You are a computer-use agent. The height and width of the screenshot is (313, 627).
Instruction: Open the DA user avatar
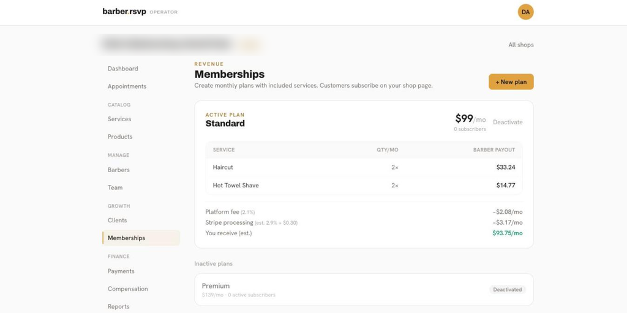tap(525, 12)
